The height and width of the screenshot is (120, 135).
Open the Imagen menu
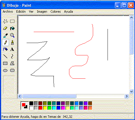pyautogui.click(x=42, y=12)
